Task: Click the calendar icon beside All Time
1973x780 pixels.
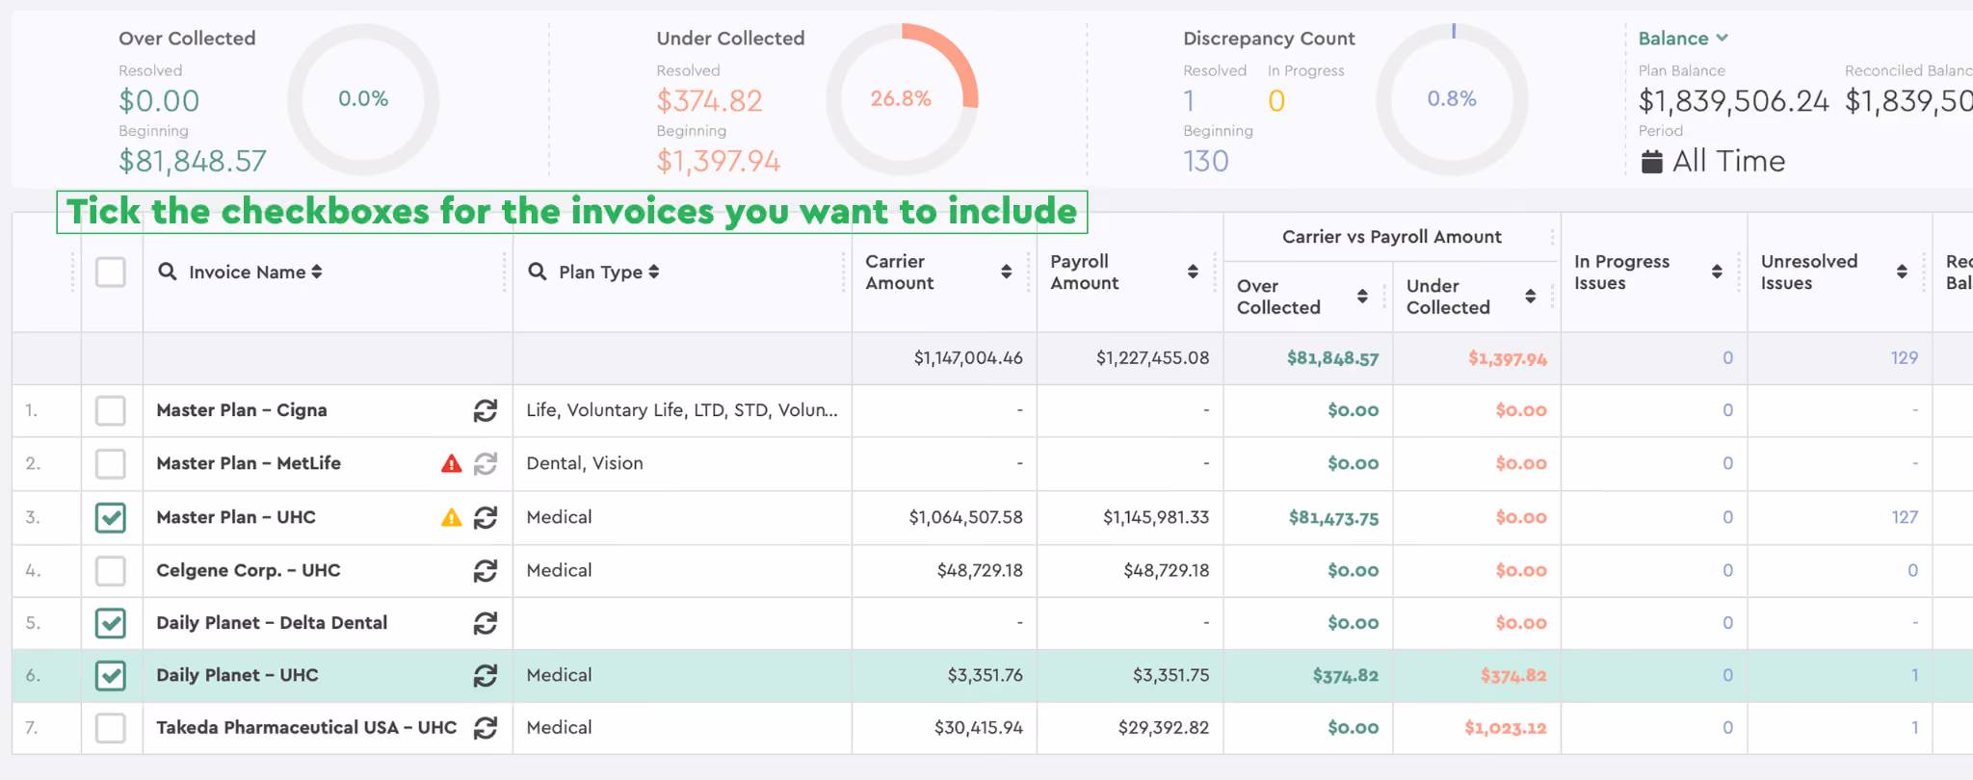Action: point(1651,162)
